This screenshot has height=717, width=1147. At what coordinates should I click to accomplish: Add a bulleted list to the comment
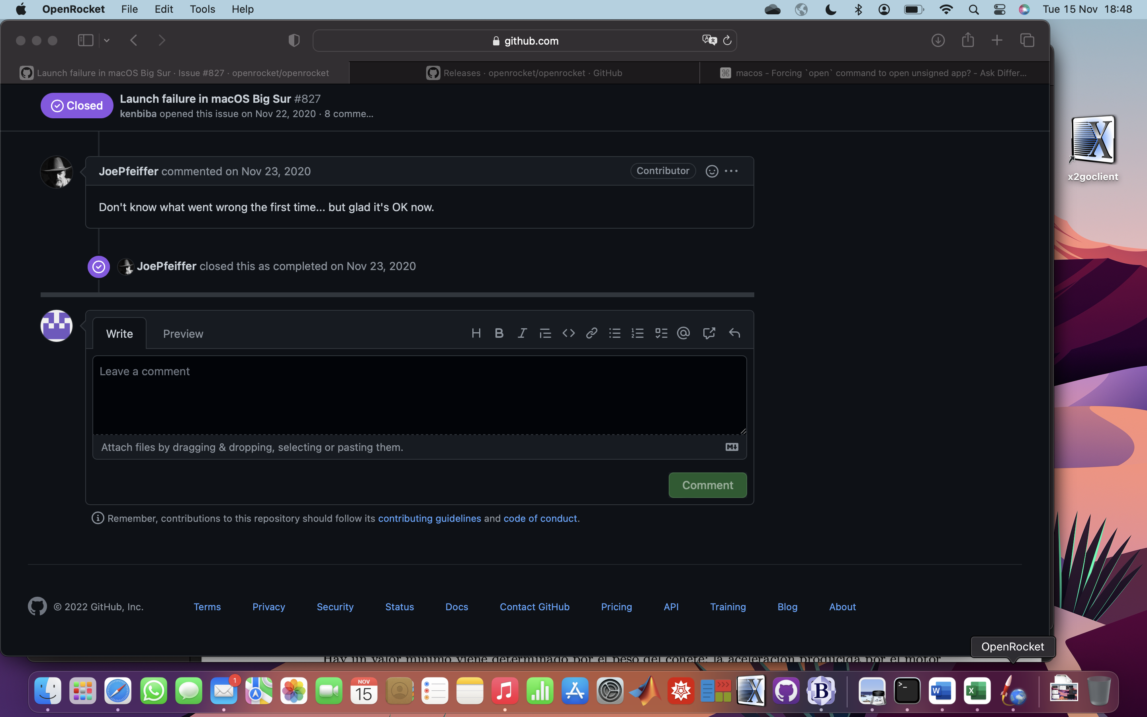click(x=614, y=333)
